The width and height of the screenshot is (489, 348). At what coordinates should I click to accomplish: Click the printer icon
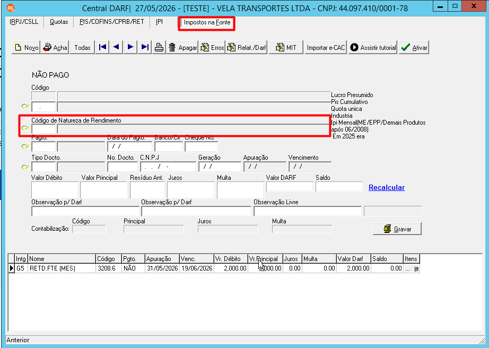159,47
